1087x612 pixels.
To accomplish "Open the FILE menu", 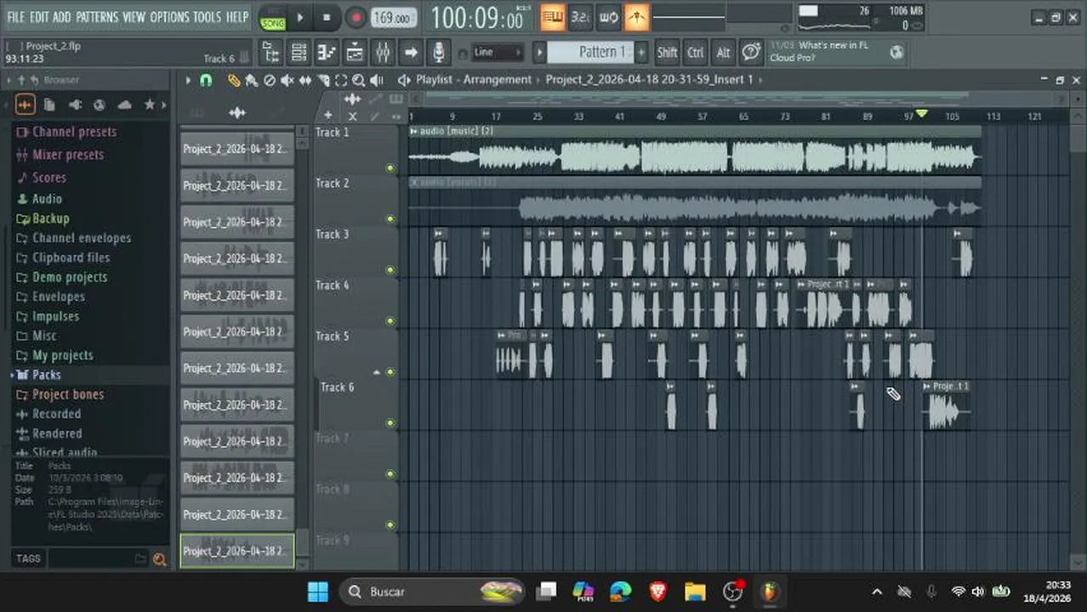I will click(16, 17).
